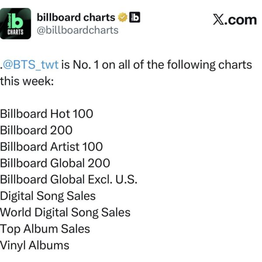262x262 pixels.
Task: Click the 'is No. 1 on all' text
Action: (x=96, y=65)
